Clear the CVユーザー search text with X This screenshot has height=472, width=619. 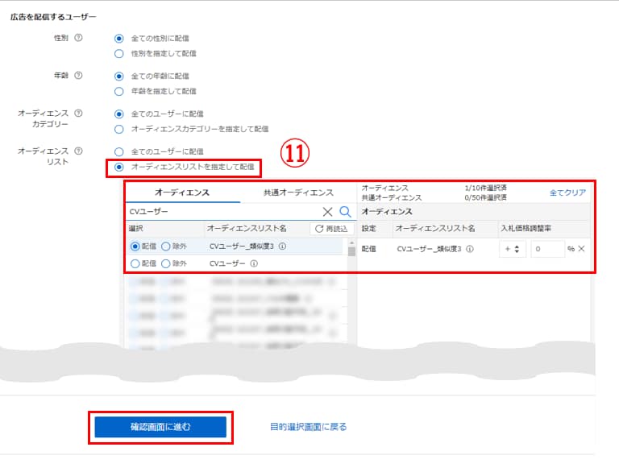tap(327, 212)
